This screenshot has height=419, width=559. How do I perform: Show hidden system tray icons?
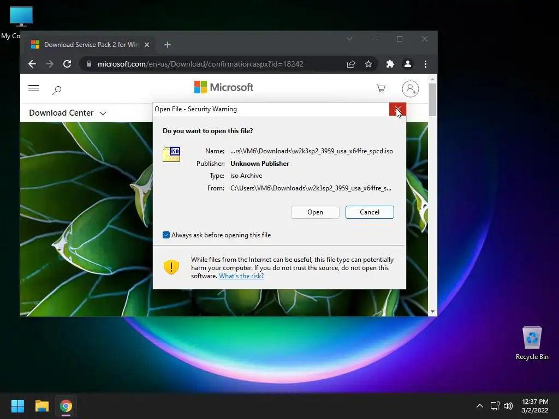[x=480, y=406]
